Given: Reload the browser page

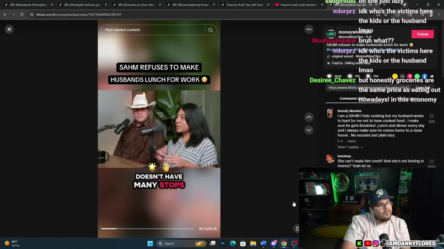Looking at the screenshot, I should tap(22, 15).
